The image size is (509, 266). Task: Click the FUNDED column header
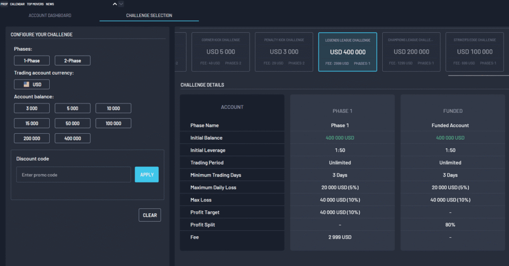point(453,111)
